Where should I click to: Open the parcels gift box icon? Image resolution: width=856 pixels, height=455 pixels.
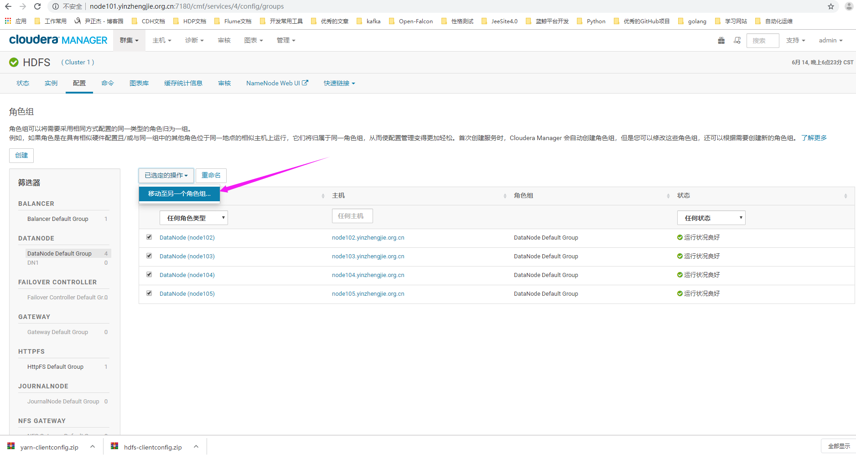(x=721, y=41)
